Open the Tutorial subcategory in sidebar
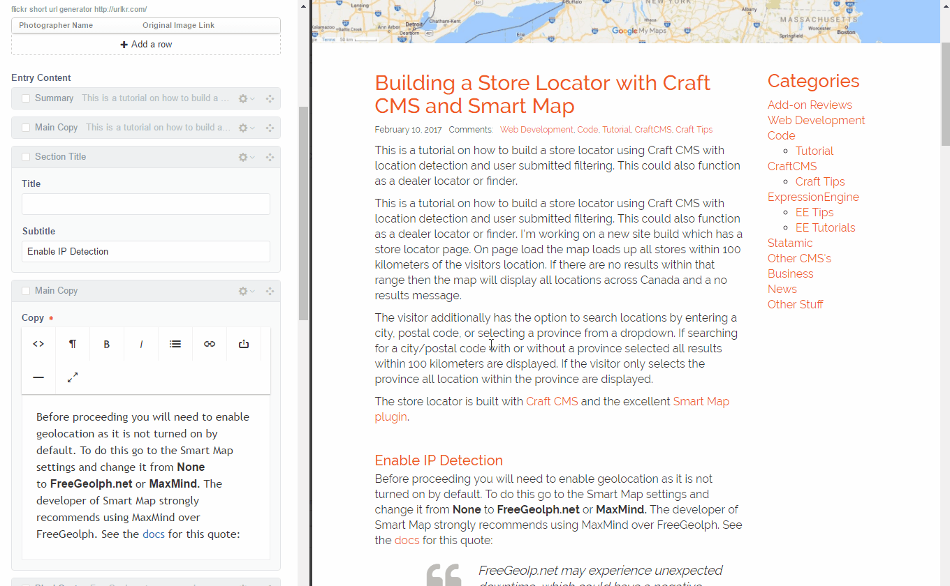950x586 pixels. (814, 151)
